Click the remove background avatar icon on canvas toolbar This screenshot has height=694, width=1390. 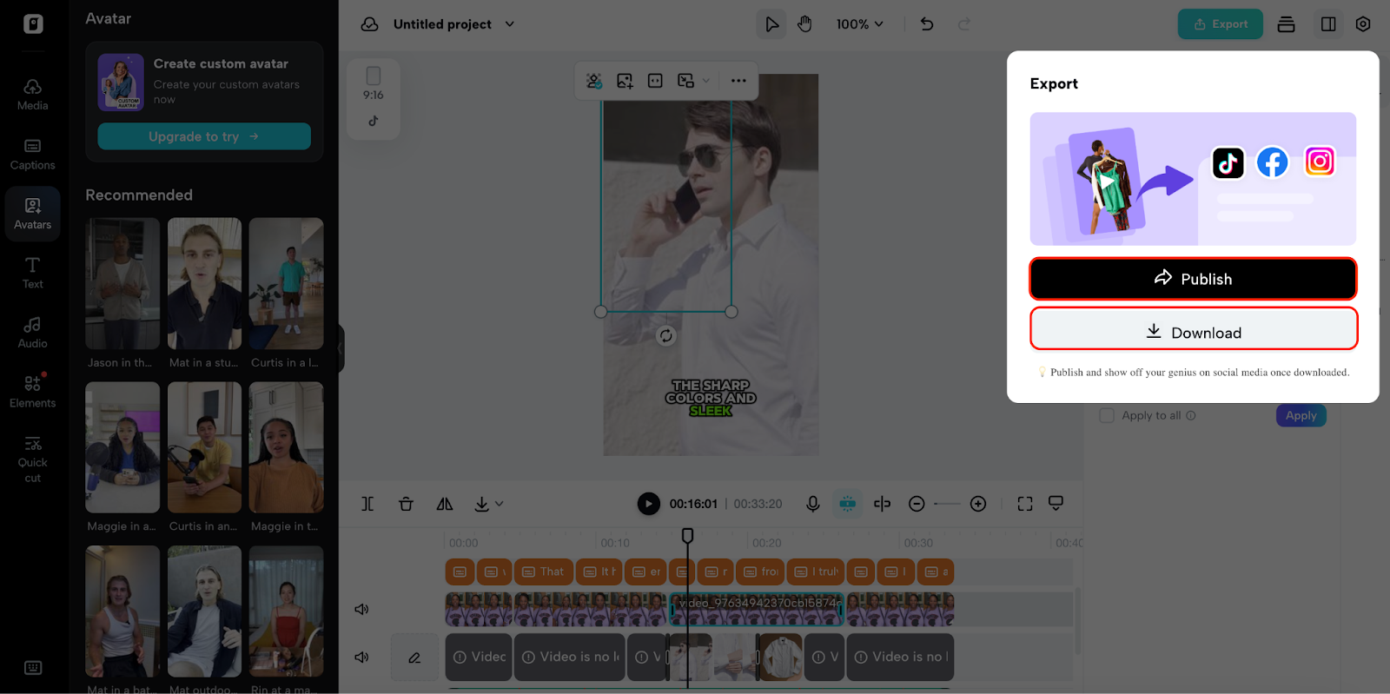click(x=594, y=81)
